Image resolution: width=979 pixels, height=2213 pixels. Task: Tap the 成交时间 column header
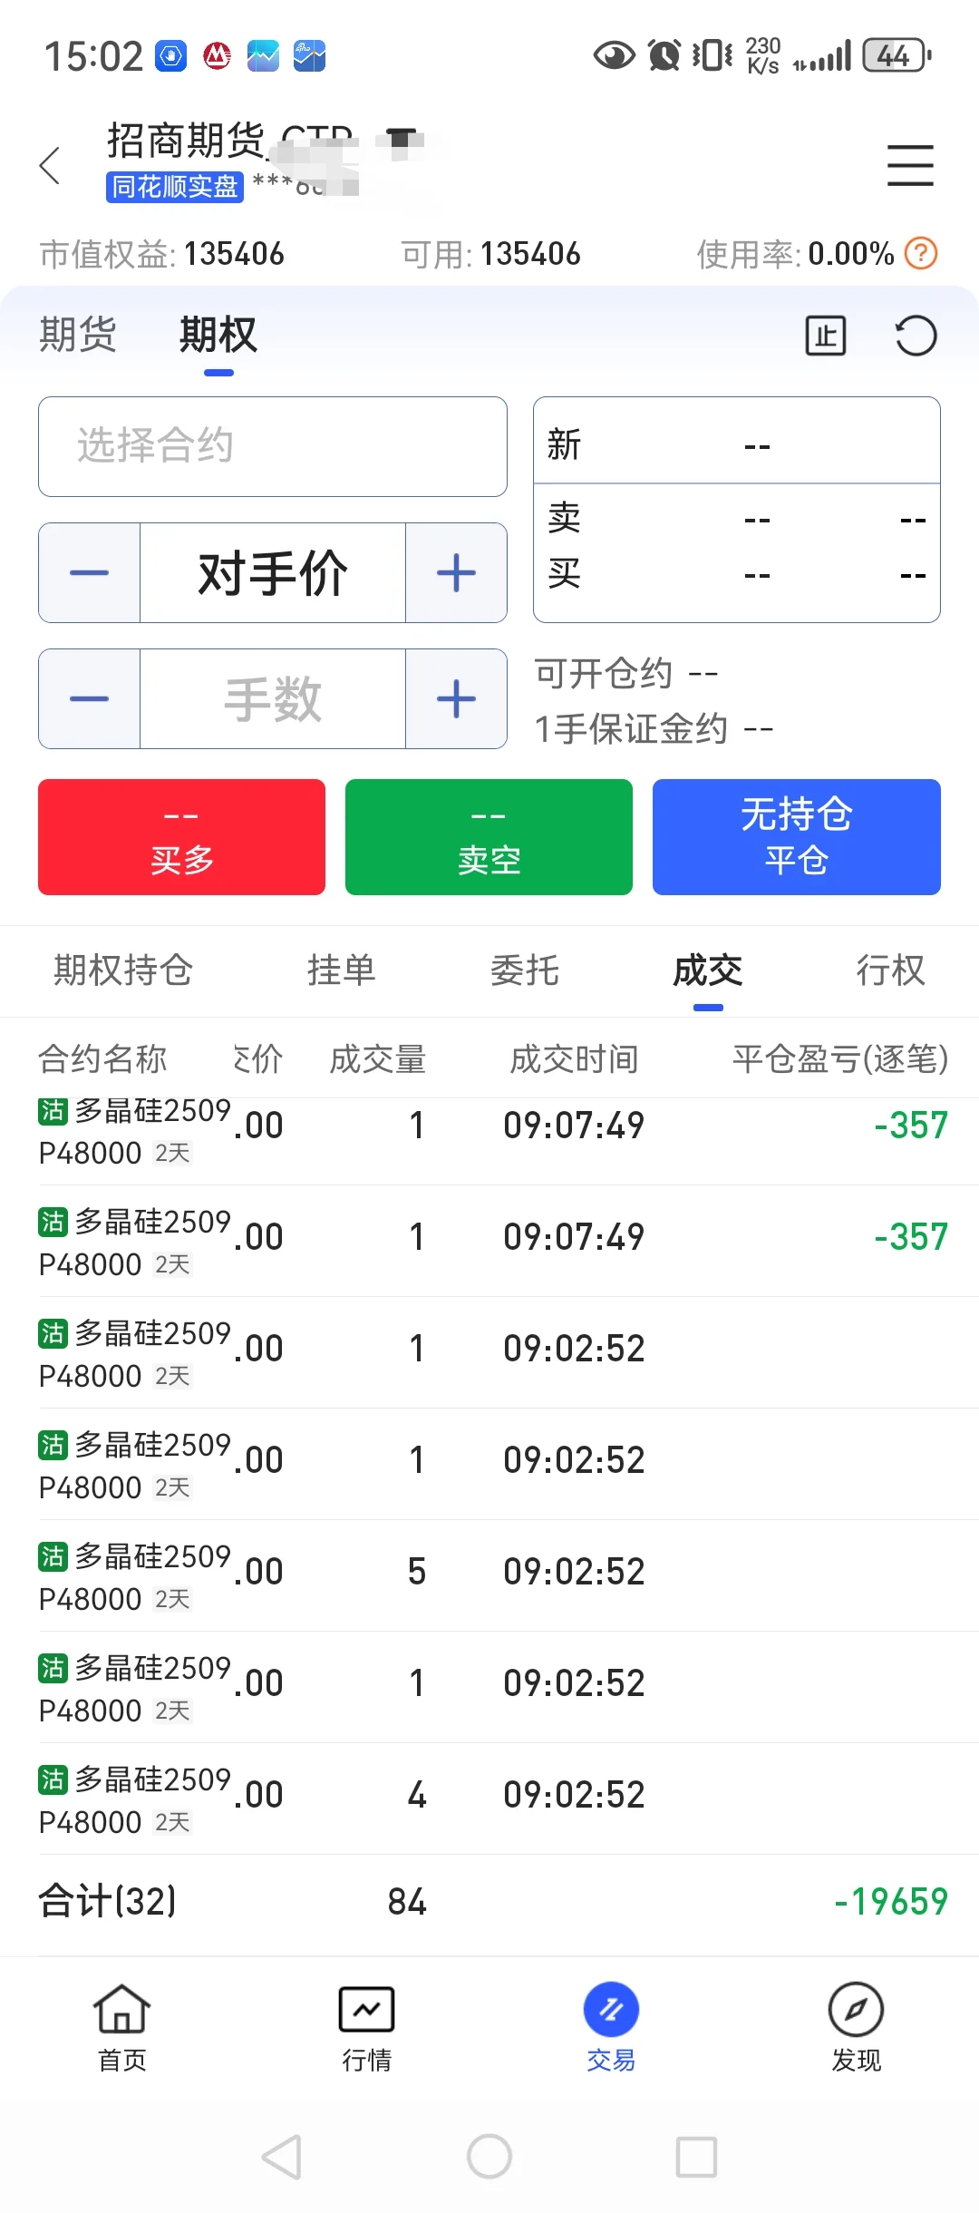pyautogui.click(x=575, y=1058)
